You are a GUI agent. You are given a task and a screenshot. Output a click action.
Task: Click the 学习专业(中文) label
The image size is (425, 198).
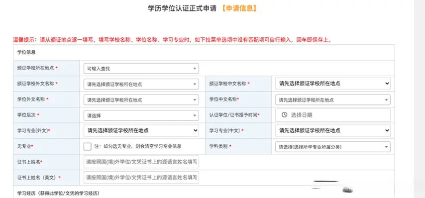(226, 131)
